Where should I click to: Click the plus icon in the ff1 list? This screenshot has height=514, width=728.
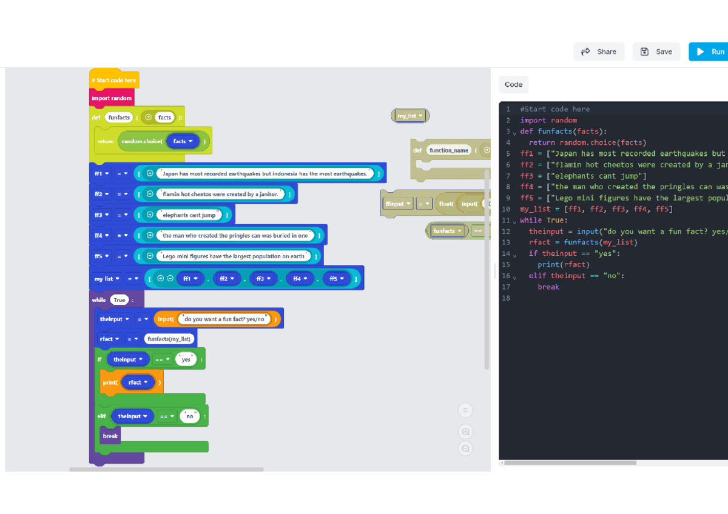[150, 173]
